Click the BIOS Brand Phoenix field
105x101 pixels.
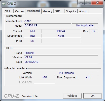(61, 53)
